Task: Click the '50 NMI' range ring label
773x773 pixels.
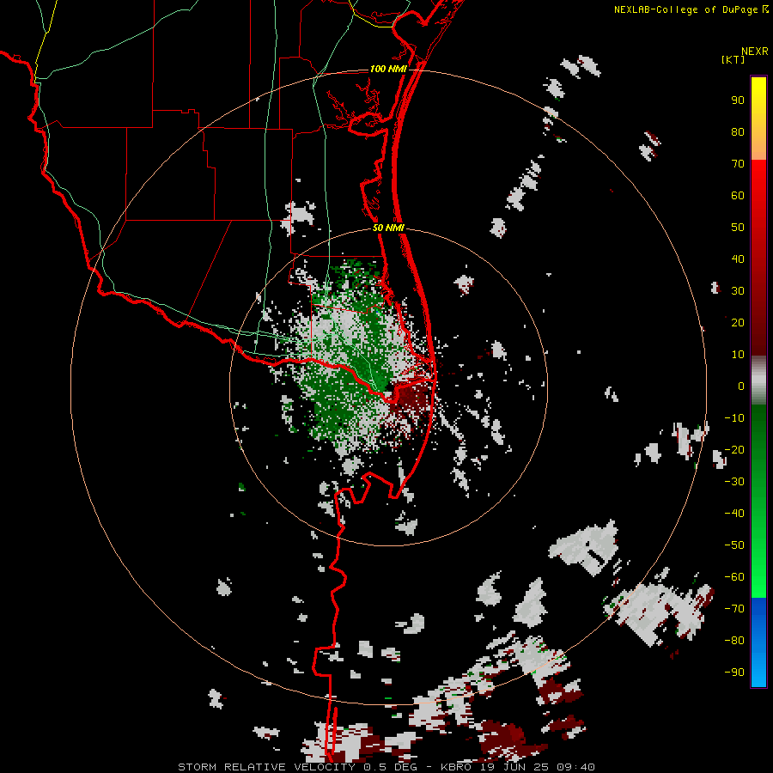Action: coord(388,228)
